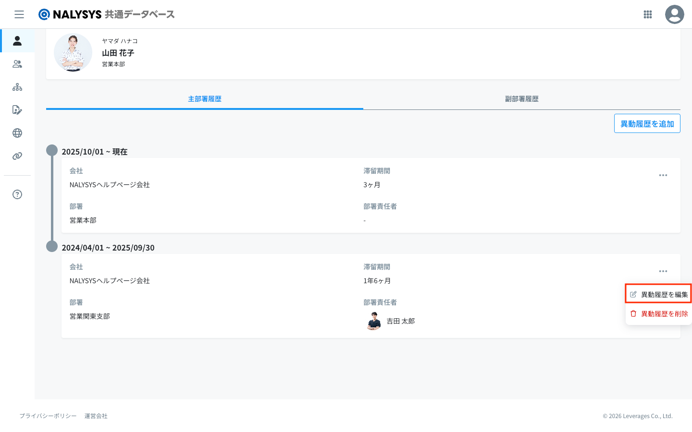Click the globe sidebar icon
Image resolution: width=692 pixels, height=432 pixels.
click(17, 133)
